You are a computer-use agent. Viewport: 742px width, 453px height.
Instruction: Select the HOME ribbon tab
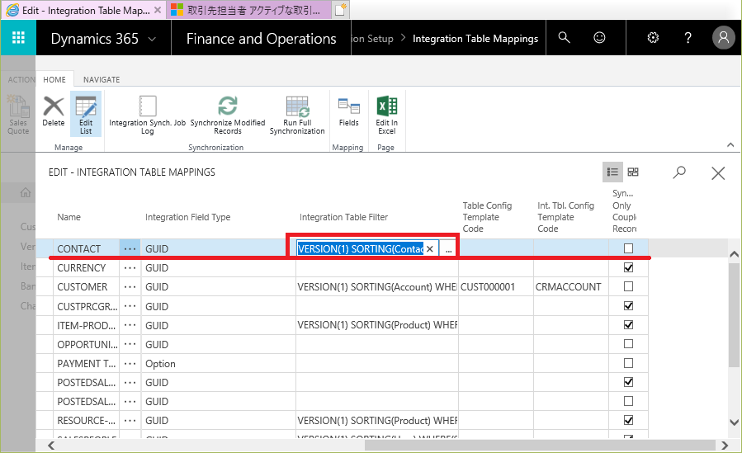point(54,79)
